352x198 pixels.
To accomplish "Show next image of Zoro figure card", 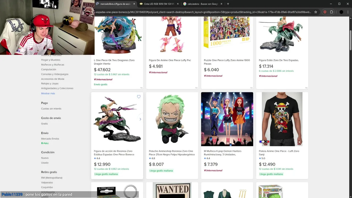I will click(x=140, y=119).
